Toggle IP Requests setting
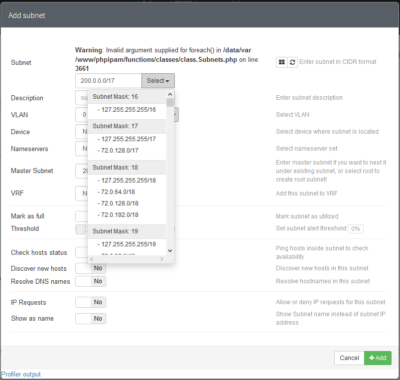The height and width of the screenshot is (380, 400). tap(90, 302)
